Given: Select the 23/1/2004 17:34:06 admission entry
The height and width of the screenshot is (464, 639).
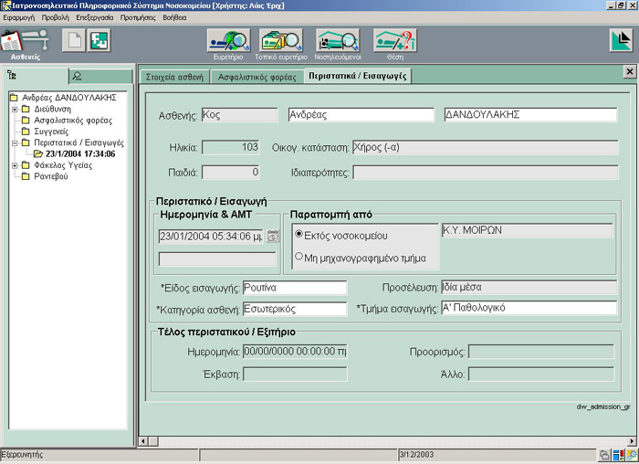Looking at the screenshot, I should (80, 153).
